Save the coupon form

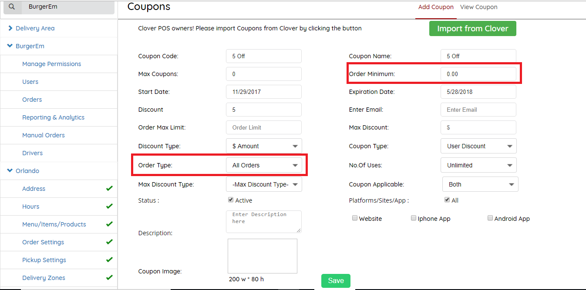point(336,281)
